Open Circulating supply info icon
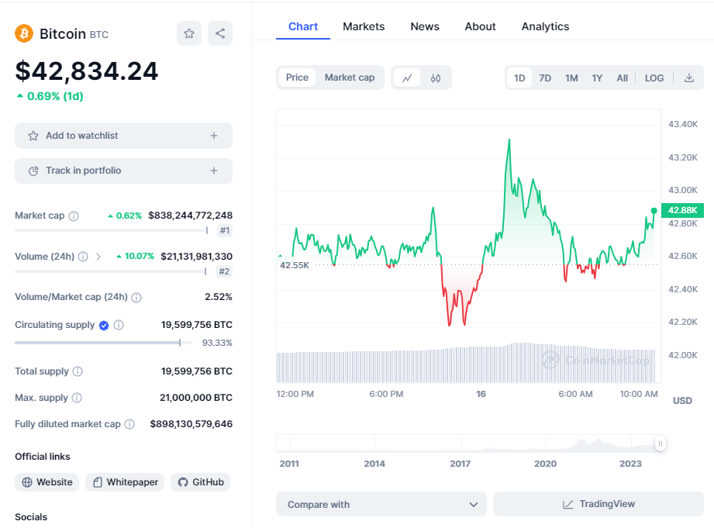 [119, 325]
